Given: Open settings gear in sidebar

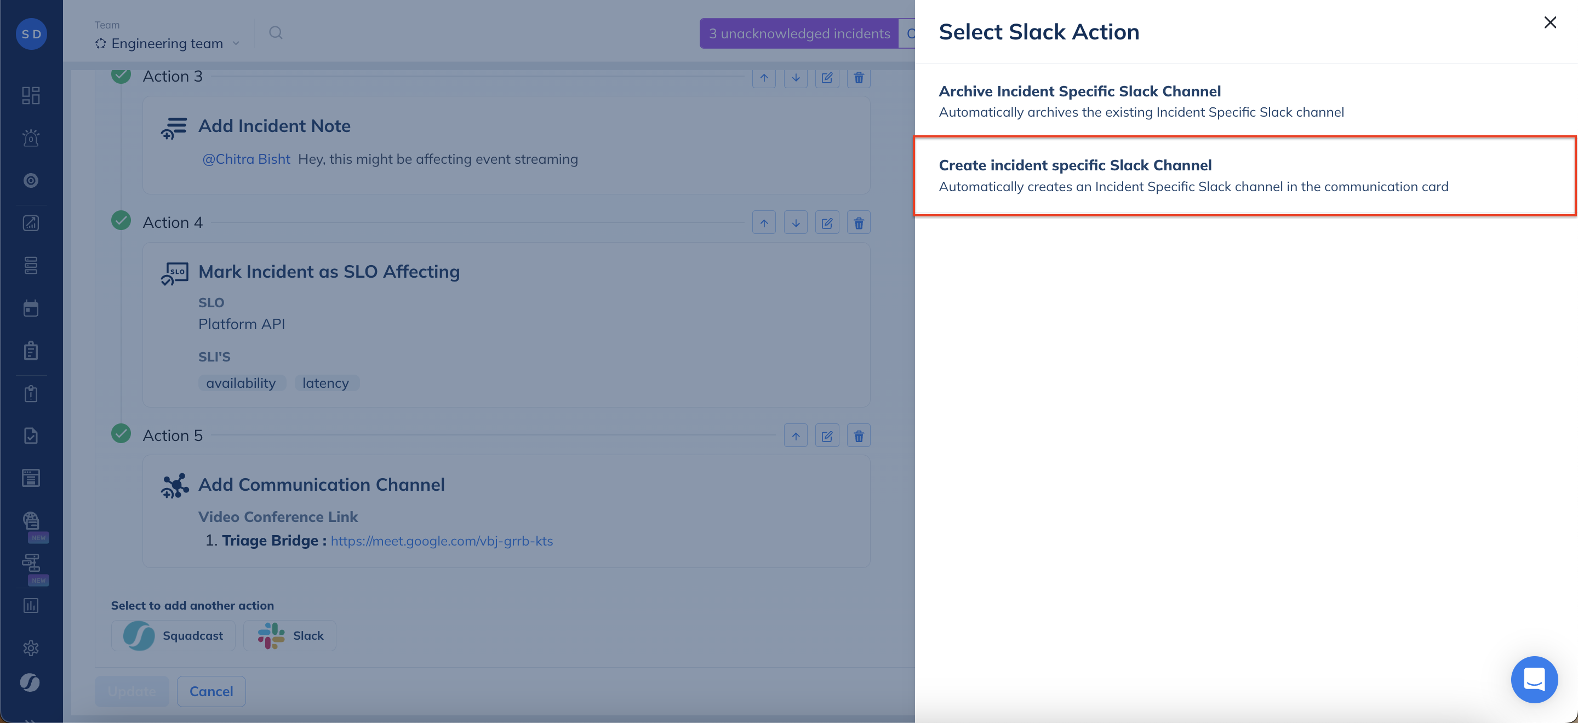Looking at the screenshot, I should (x=31, y=648).
